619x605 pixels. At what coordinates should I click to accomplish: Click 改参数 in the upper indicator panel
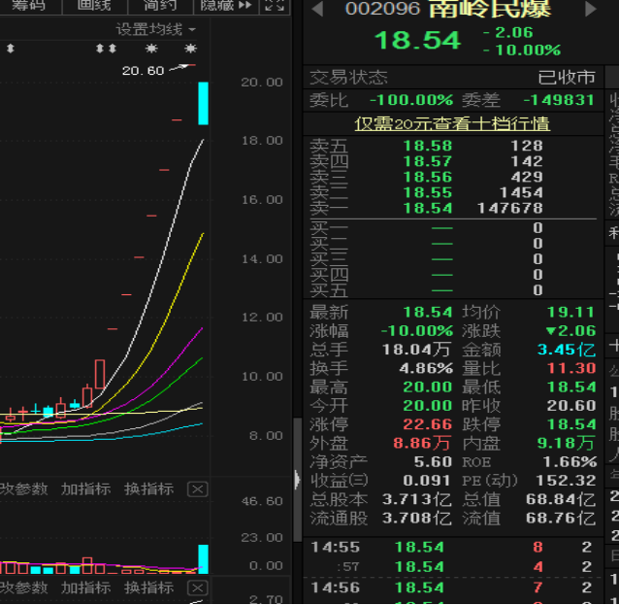click(23, 489)
